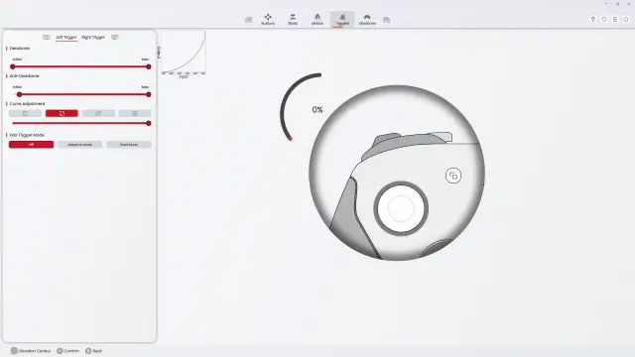Click the 0% trigger gauge readout
635x357 pixels.
pos(317,110)
